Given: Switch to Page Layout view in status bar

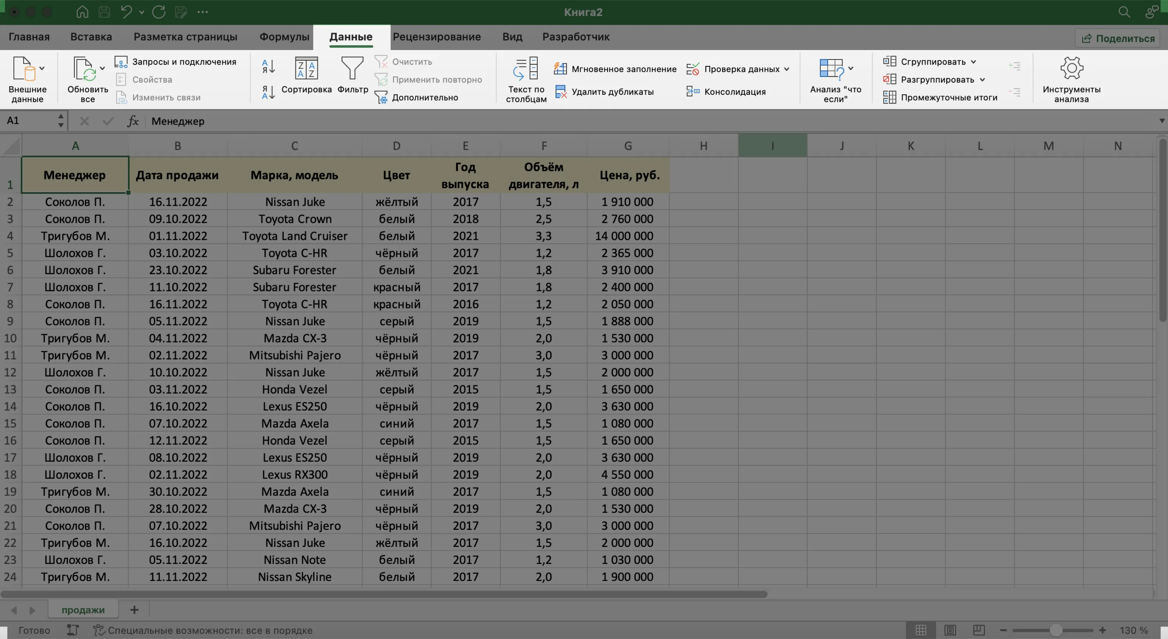Looking at the screenshot, I should coord(950,630).
